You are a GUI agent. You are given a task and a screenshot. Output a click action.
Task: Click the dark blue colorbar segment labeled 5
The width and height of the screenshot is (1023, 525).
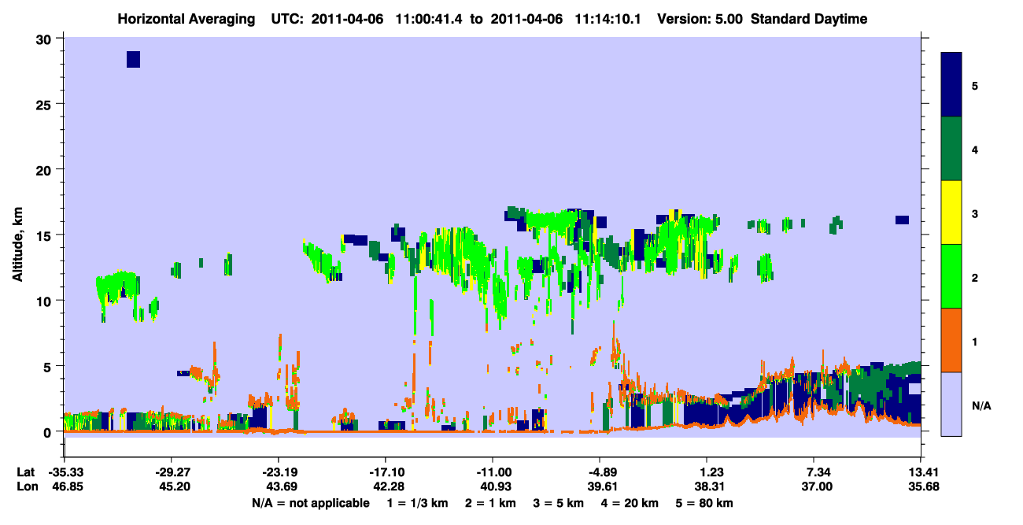(x=951, y=85)
